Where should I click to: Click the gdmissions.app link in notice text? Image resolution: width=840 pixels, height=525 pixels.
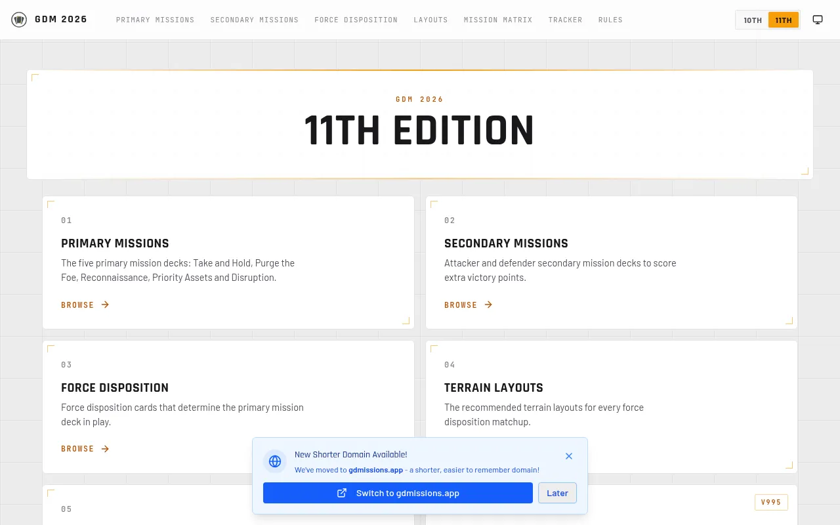click(376, 470)
